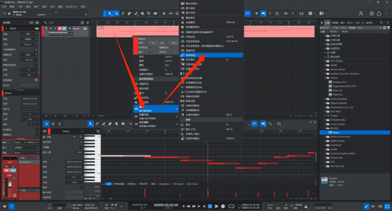Close the piano roll editor panel
Screen dimensions: 392x211
(315, 122)
